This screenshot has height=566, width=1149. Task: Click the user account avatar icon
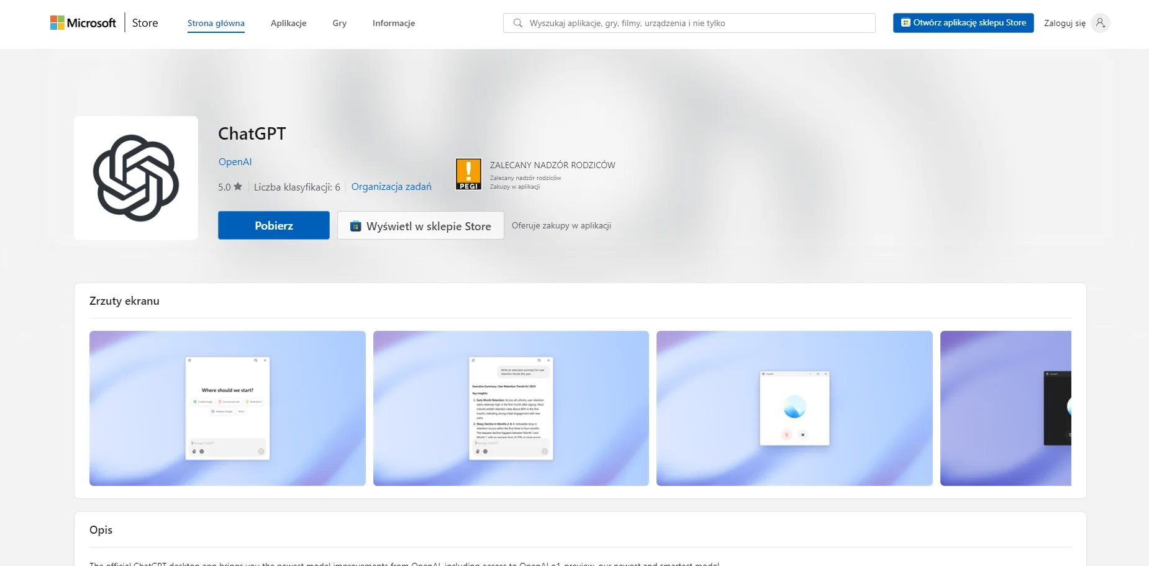tap(1101, 23)
